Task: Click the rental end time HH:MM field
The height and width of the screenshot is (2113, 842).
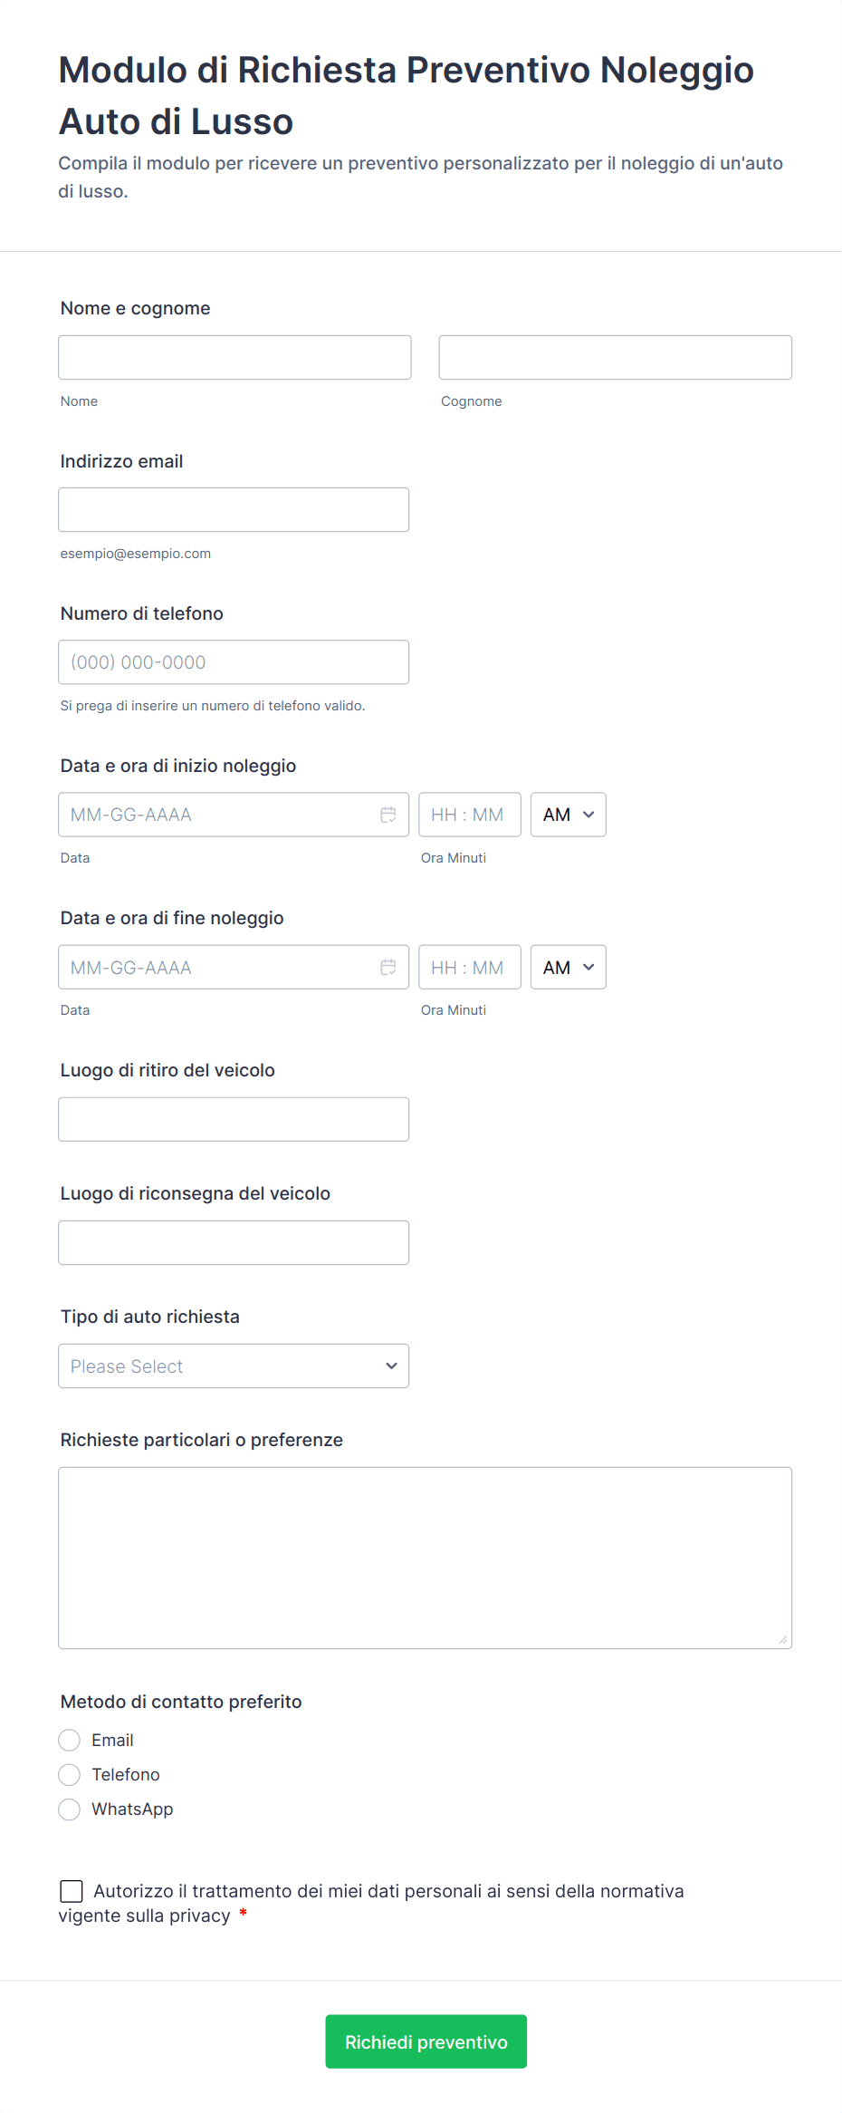Action: coord(469,967)
